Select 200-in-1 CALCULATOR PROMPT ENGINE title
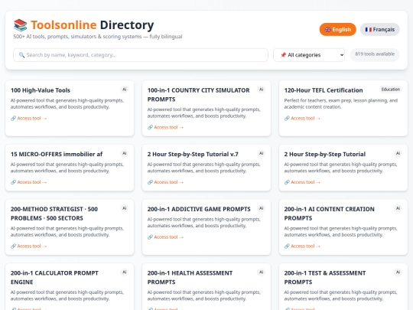413x310 pixels. tap(54, 278)
